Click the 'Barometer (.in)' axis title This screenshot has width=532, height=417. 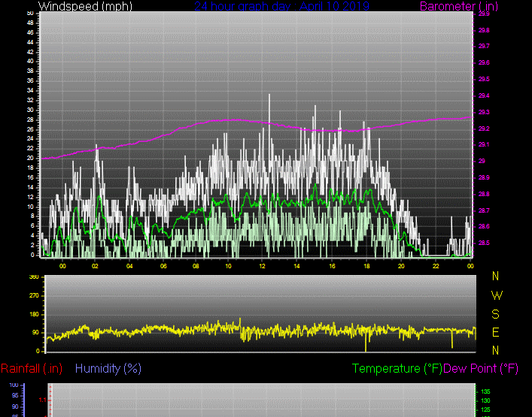[x=459, y=6]
